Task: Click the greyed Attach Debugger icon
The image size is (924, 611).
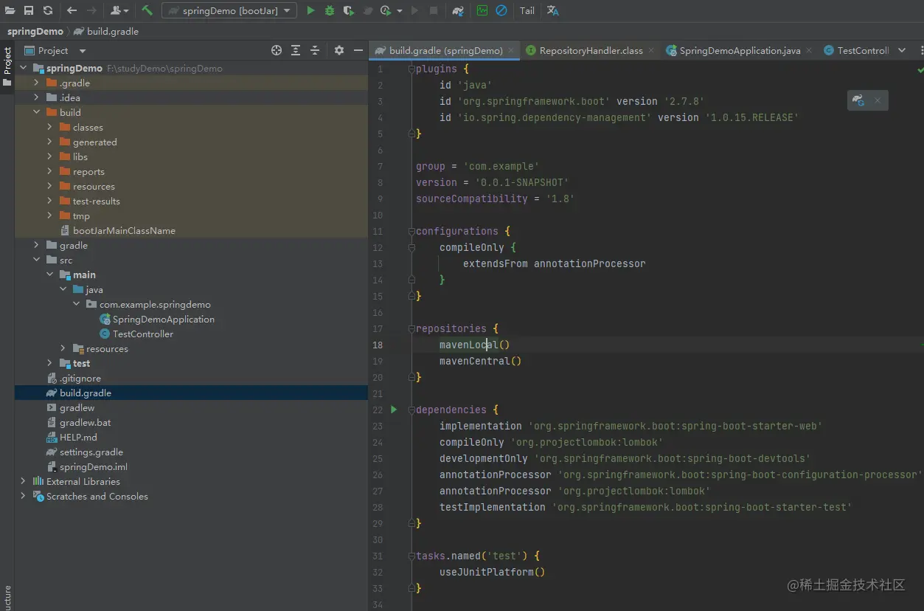Action: coord(368,10)
